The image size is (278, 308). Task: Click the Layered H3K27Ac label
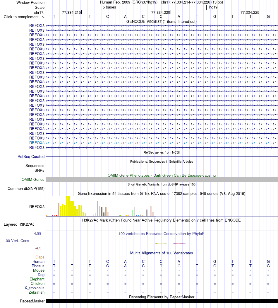[x=19, y=224]
